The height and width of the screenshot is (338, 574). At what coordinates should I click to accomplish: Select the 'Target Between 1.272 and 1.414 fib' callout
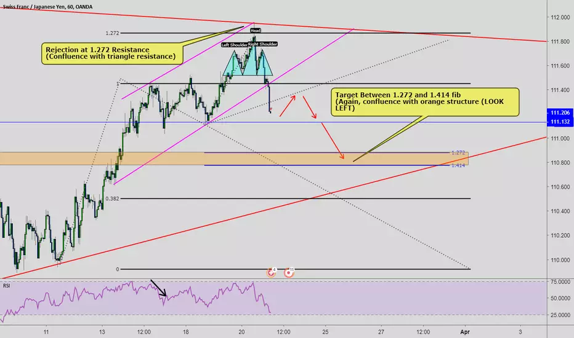pyautogui.click(x=425, y=102)
